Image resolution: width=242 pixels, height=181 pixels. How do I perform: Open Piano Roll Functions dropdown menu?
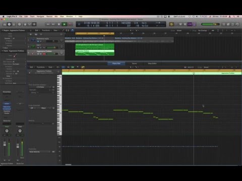41,67
